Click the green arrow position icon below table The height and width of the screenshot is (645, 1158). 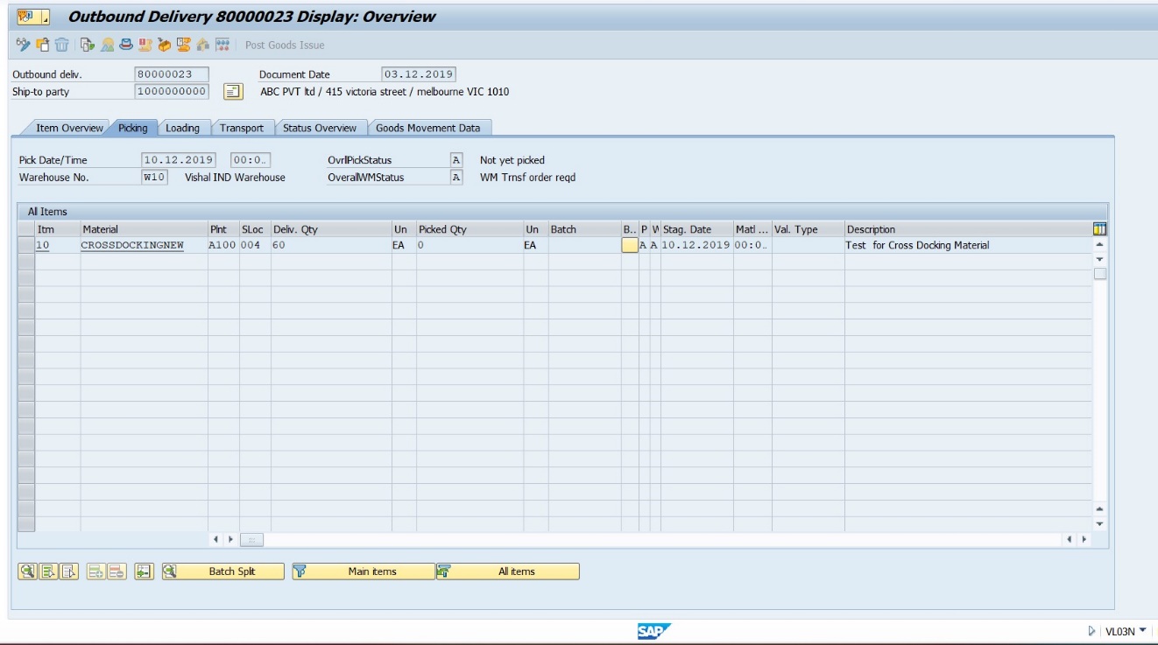coord(144,571)
